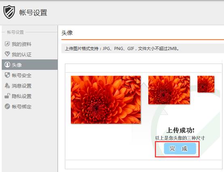Viewport: 224px width, 172px height.
Task: Click the pencil icon beside 我的资料
Action: [7, 44]
